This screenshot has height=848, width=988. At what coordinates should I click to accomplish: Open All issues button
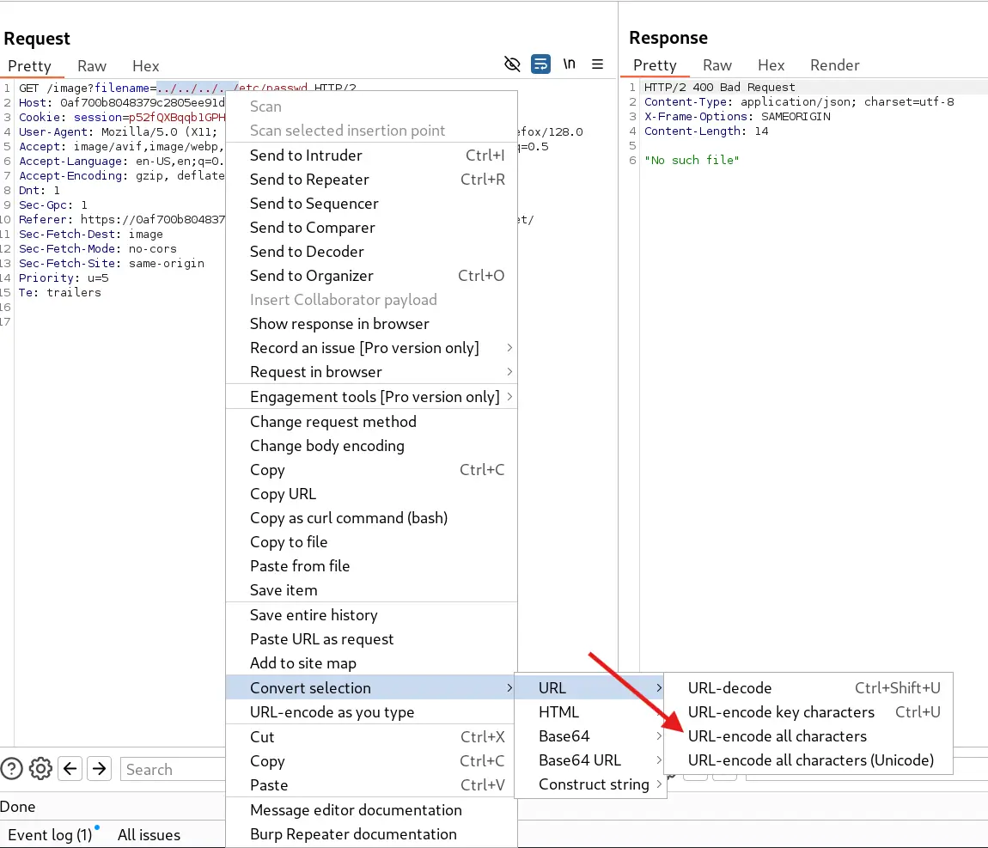point(149,835)
